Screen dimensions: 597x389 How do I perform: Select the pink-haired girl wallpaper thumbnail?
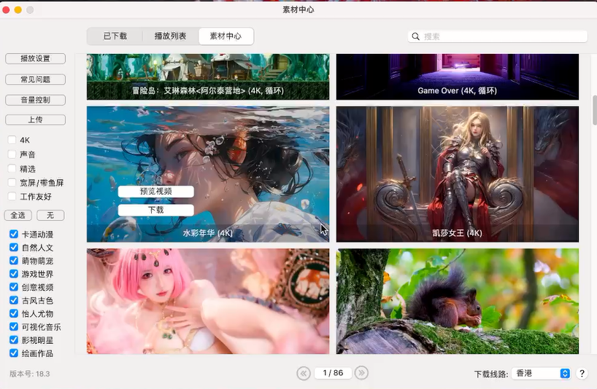pos(208,302)
